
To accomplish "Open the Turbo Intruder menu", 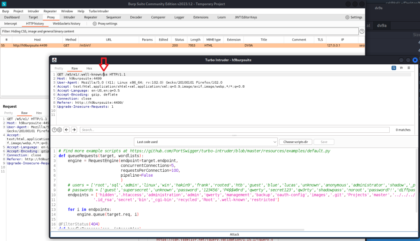I will (x=98, y=11).
